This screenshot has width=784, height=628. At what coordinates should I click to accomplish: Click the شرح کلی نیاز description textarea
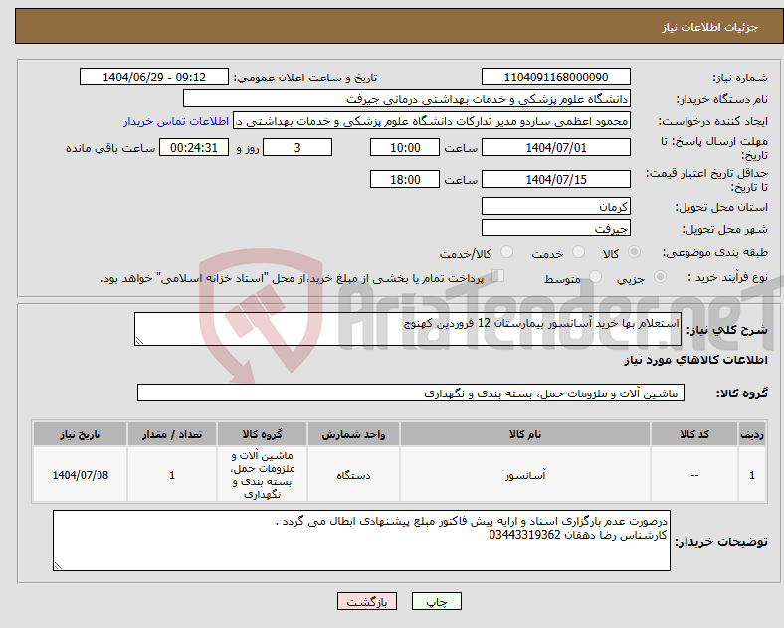point(408,329)
